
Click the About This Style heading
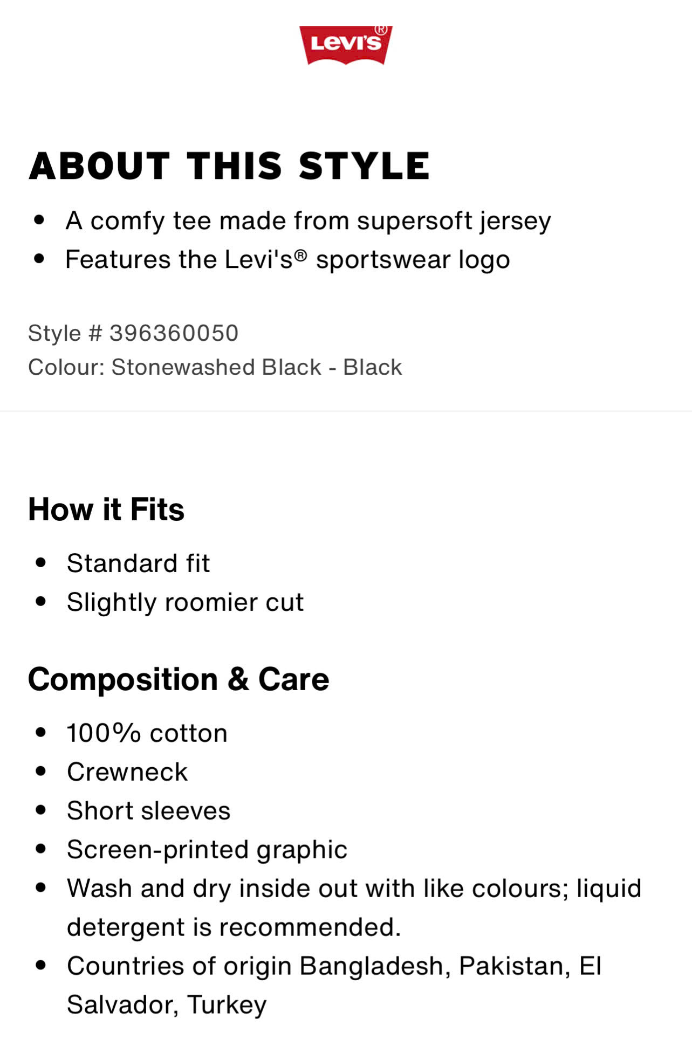pyautogui.click(x=229, y=166)
